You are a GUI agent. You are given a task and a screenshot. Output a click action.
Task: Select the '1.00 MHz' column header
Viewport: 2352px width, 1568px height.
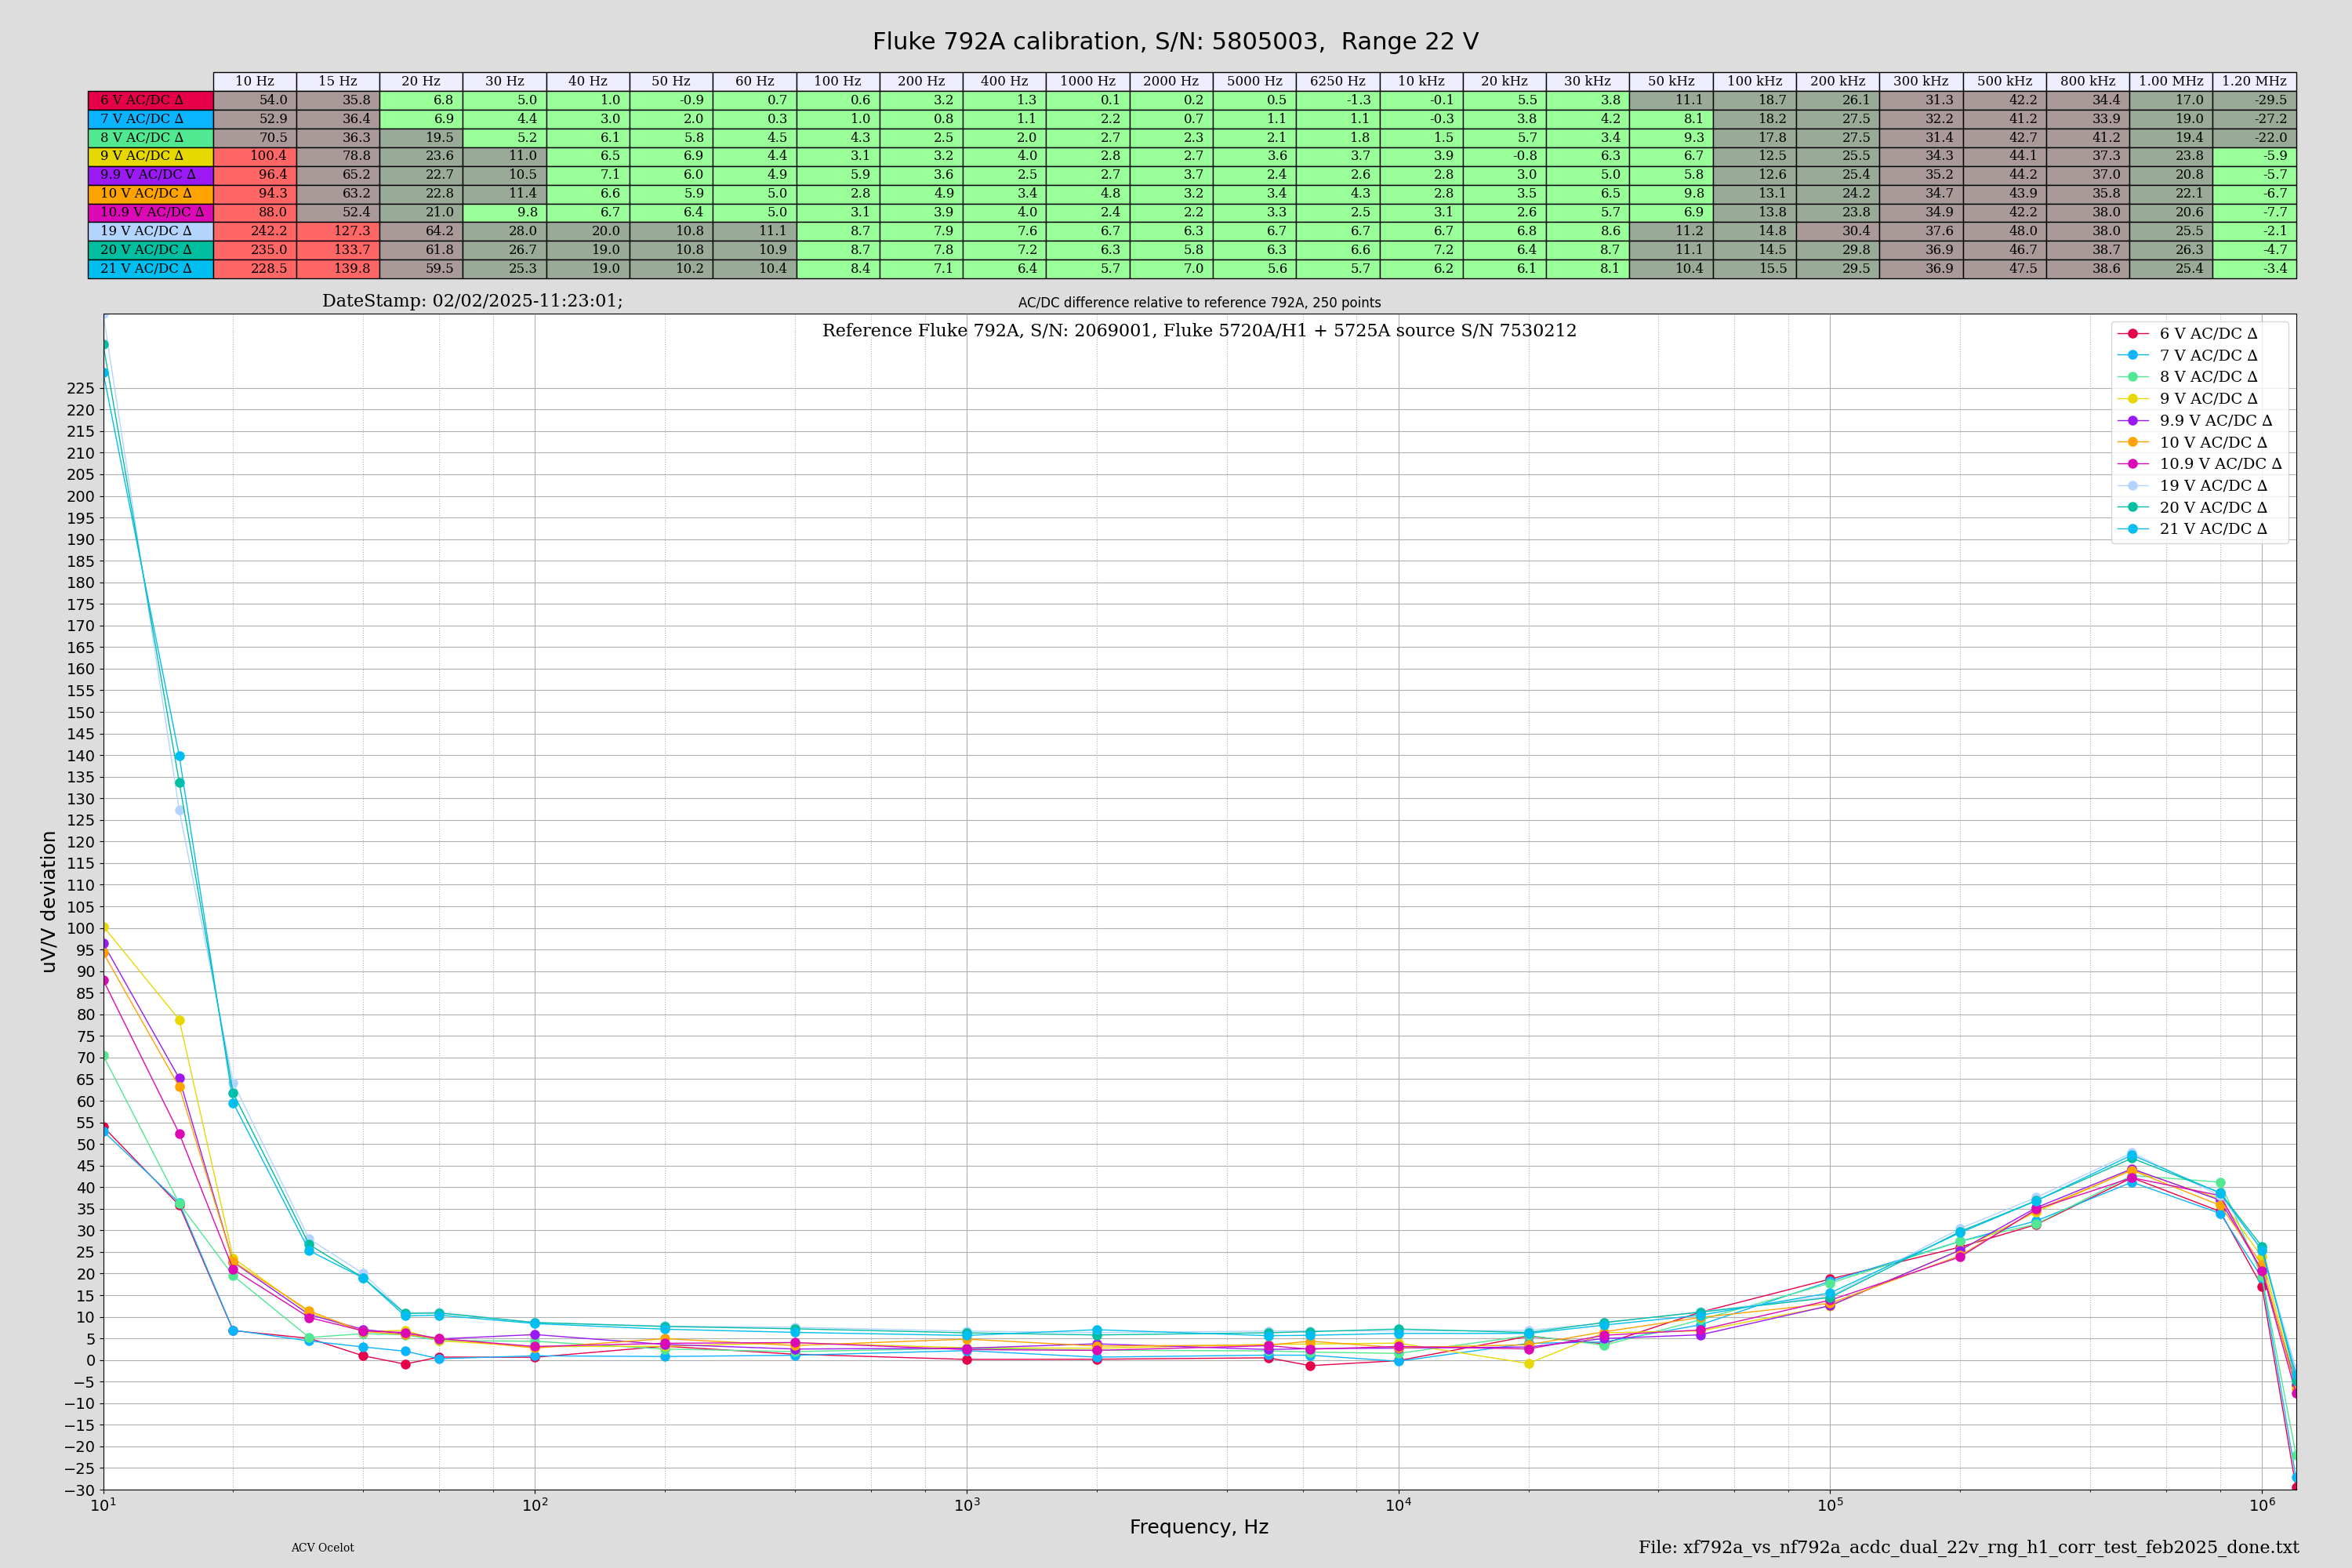coord(2171,81)
